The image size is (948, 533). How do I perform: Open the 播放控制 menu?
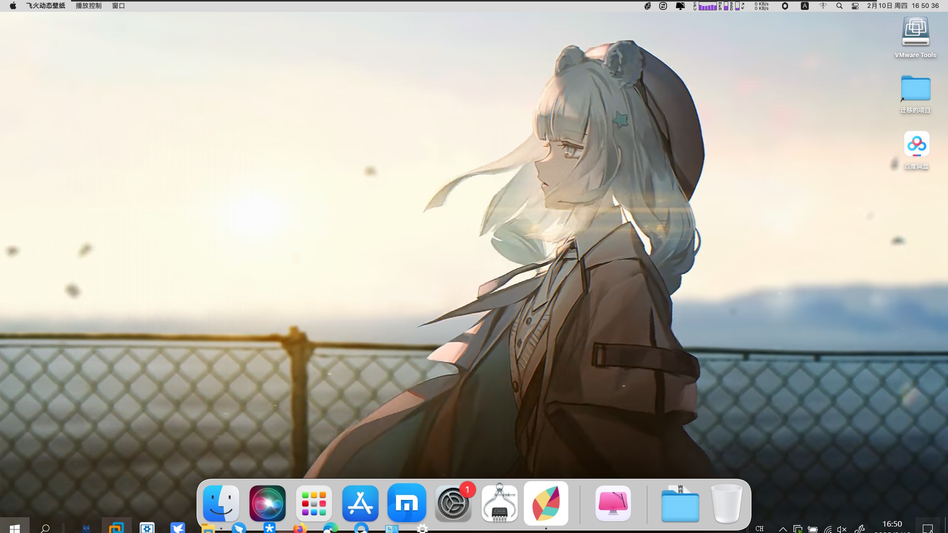click(88, 6)
